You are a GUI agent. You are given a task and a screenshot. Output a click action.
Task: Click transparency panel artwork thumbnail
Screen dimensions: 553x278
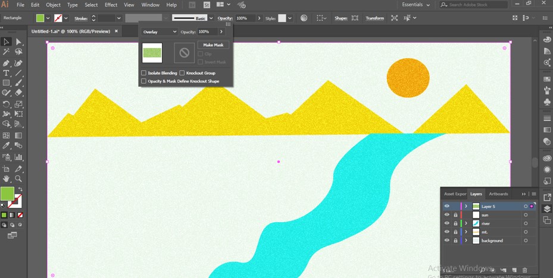[152, 53]
